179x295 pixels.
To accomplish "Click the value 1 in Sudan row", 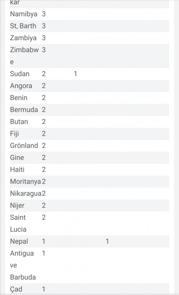I will coord(75,74).
